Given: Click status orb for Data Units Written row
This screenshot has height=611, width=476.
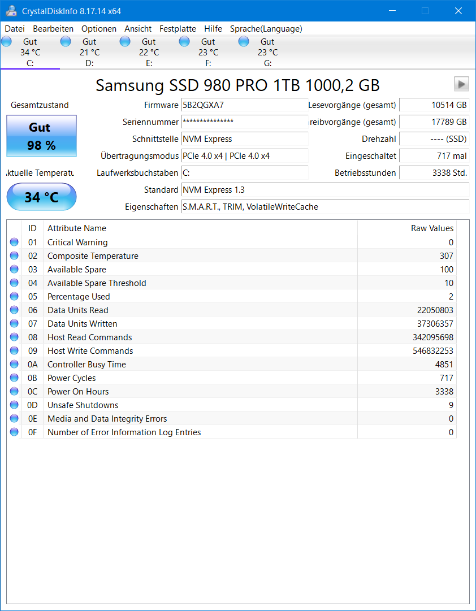Looking at the screenshot, I should tap(15, 323).
